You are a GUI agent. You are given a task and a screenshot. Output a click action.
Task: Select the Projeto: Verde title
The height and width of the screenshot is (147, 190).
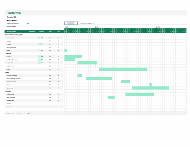click(x=14, y=13)
